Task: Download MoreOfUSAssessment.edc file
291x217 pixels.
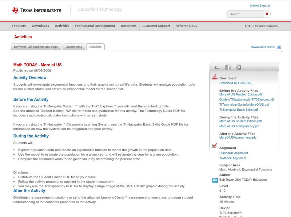Action: (x=238, y=138)
